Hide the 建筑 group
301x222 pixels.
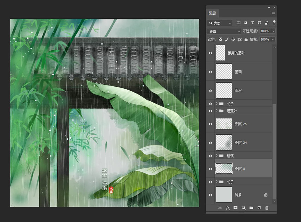[x=210, y=156]
